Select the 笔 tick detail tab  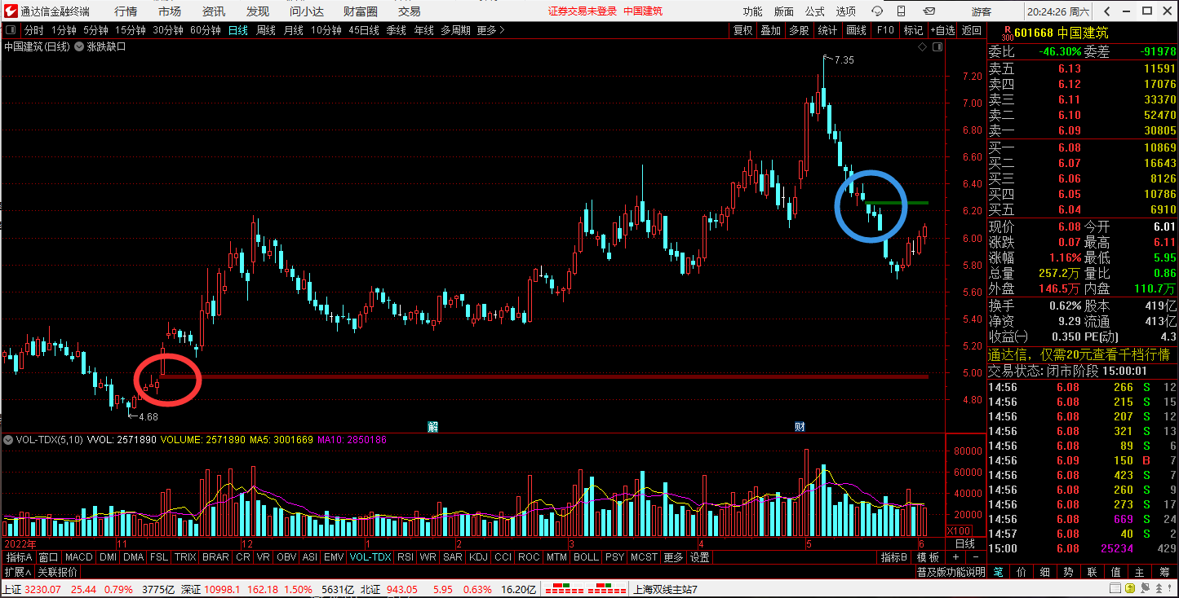pos(998,573)
